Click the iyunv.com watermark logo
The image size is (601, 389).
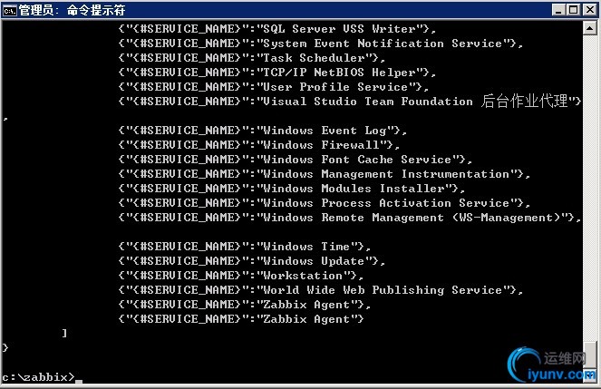point(552,365)
